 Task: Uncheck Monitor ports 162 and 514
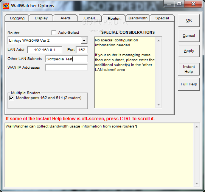pyautogui.click(x=11, y=98)
